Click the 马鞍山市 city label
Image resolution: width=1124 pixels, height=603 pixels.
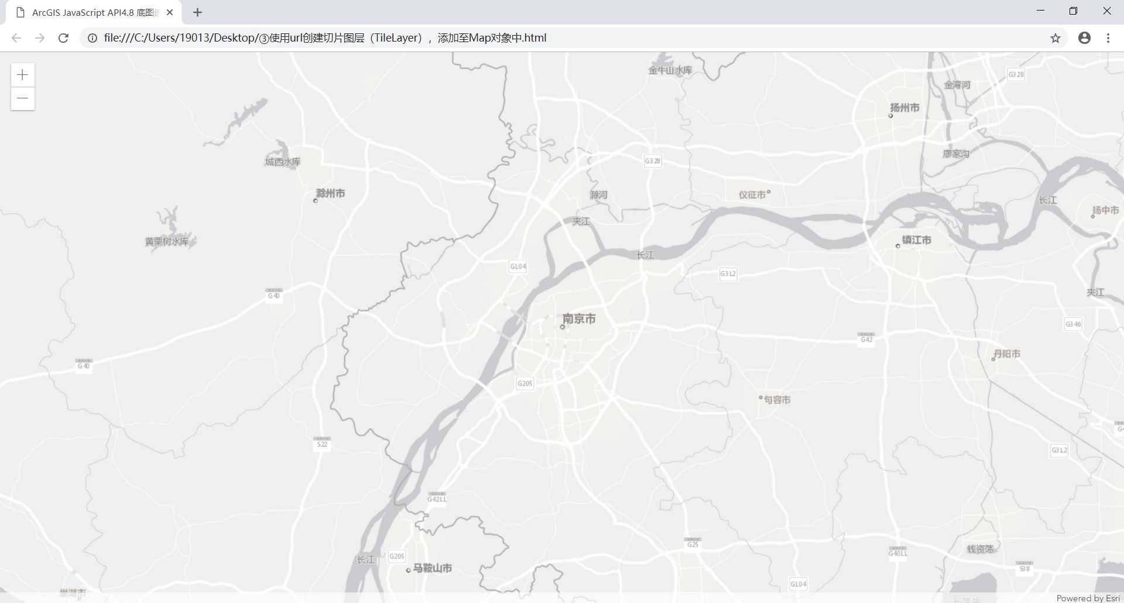(x=432, y=568)
